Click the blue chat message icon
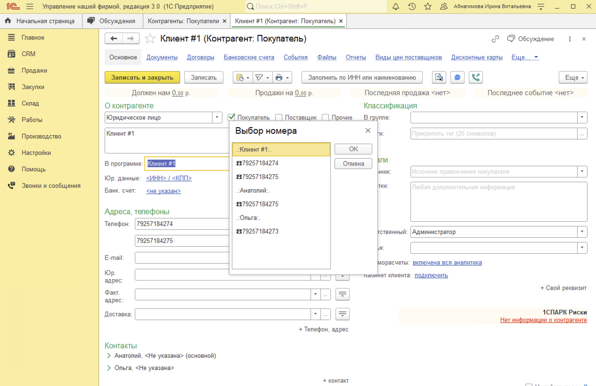Image resolution: width=596 pixels, height=386 pixels. click(457, 78)
